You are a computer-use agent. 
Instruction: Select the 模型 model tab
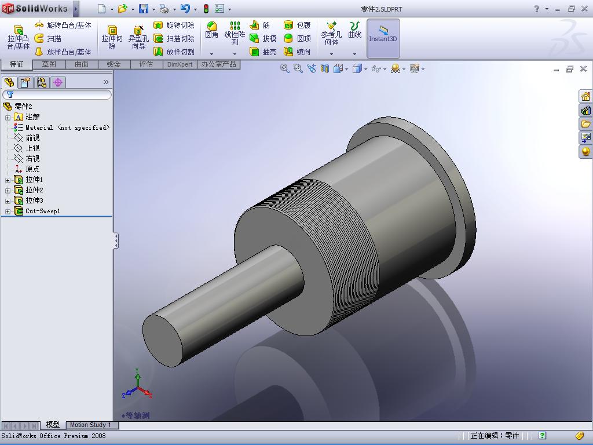pos(53,425)
